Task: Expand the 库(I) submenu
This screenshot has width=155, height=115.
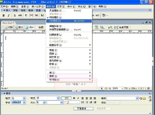Action: [x=69, y=73]
